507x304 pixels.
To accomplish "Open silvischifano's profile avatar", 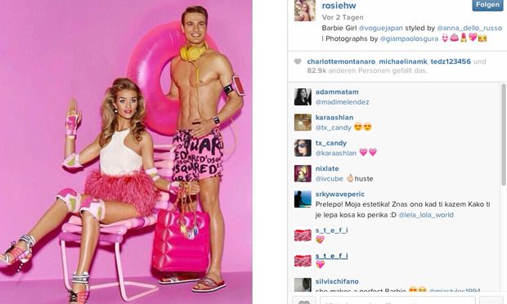I will pos(303,285).
